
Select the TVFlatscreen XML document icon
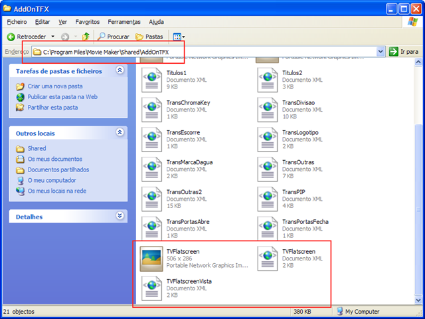pyautogui.click(x=268, y=259)
